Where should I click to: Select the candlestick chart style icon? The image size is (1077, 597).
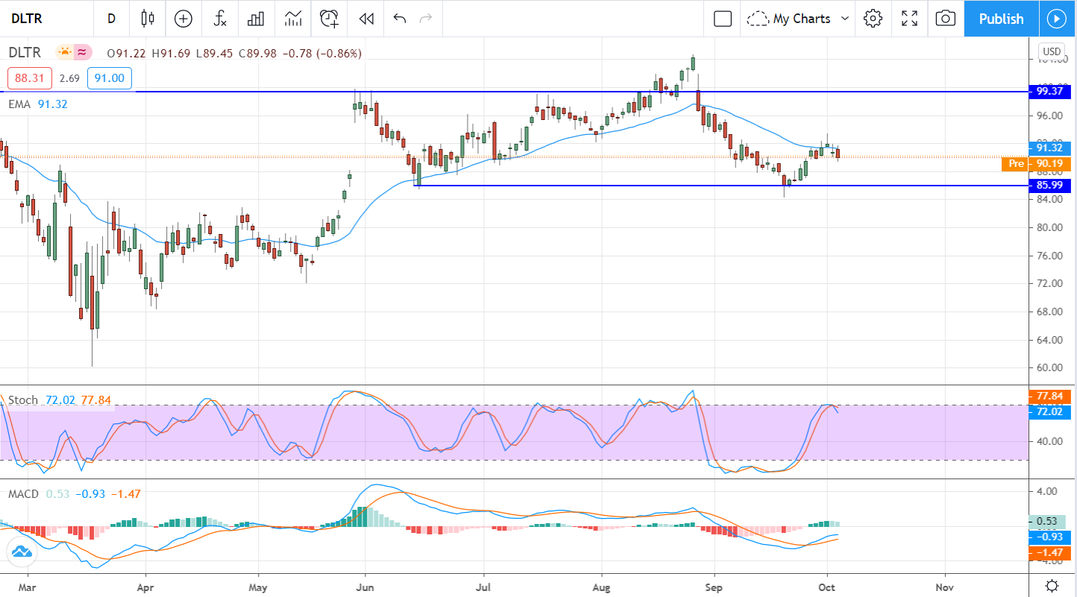[x=147, y=19]
